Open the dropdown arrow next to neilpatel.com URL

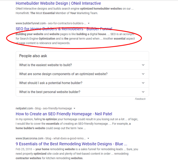[x=74, y=108]
